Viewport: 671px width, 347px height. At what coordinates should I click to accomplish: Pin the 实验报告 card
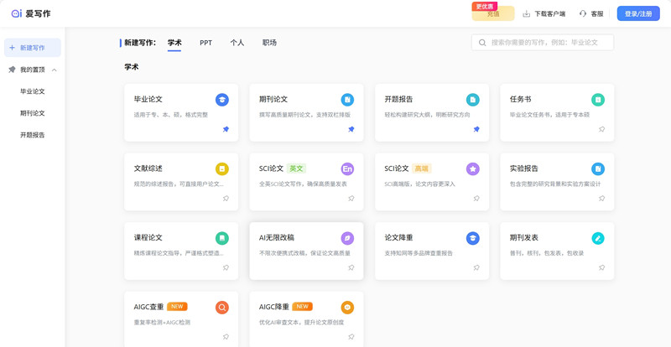pyautogui.click(x=602, y=199)
